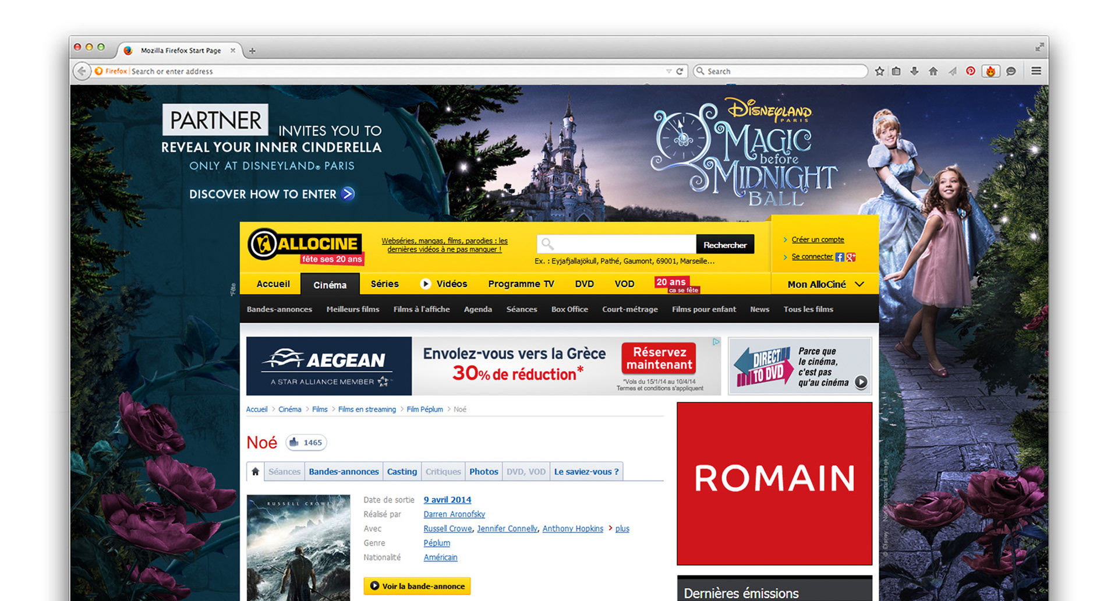Click the Films en streaming breadcrumb

pos(367,409)
